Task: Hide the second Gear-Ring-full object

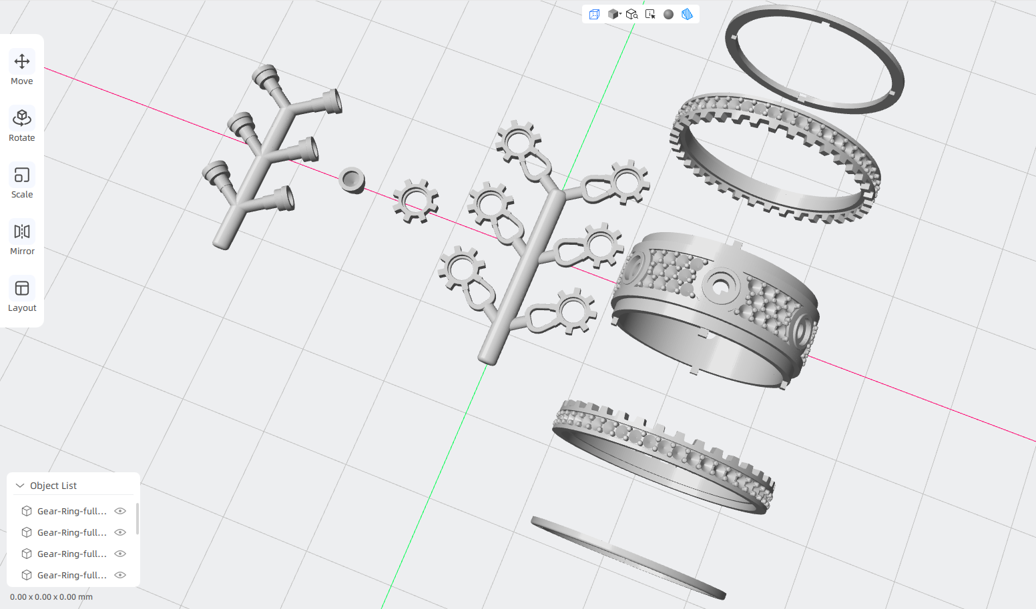Action: point(120,532)
